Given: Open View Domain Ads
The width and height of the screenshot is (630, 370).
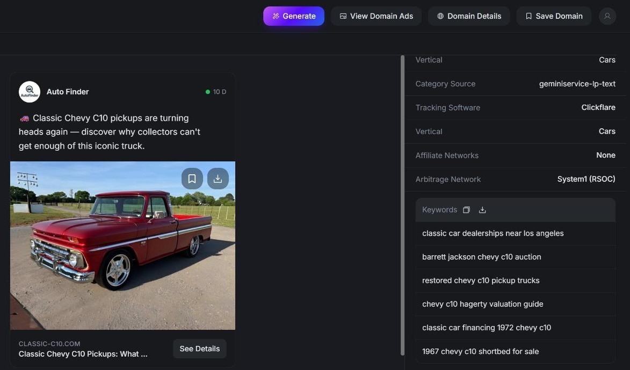Looking at the screenshot, I should 376,16.
